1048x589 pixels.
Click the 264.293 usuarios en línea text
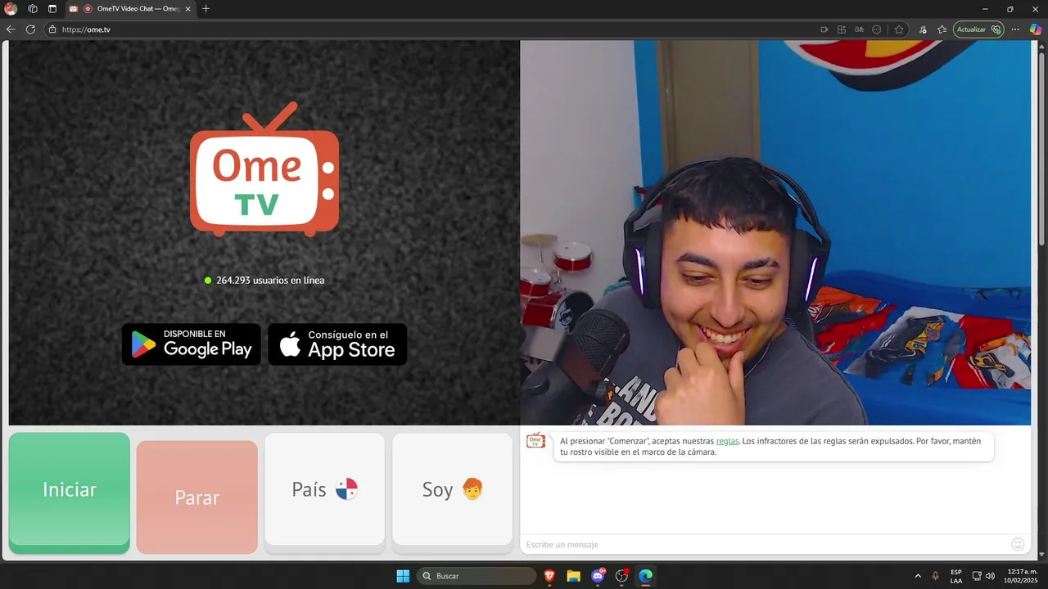270,280
